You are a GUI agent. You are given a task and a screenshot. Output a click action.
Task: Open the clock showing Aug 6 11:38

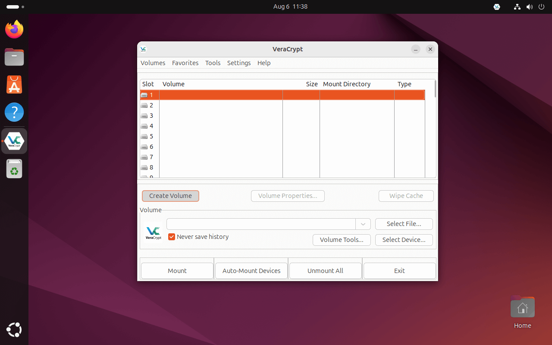290,6
